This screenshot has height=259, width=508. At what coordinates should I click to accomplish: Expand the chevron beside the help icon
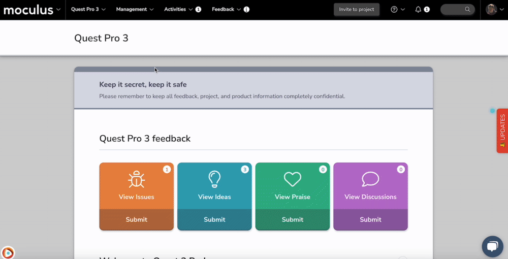tap(403, 9)
